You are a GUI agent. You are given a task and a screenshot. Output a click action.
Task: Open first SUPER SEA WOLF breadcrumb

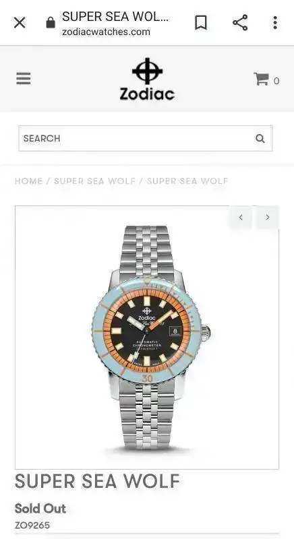94,181
